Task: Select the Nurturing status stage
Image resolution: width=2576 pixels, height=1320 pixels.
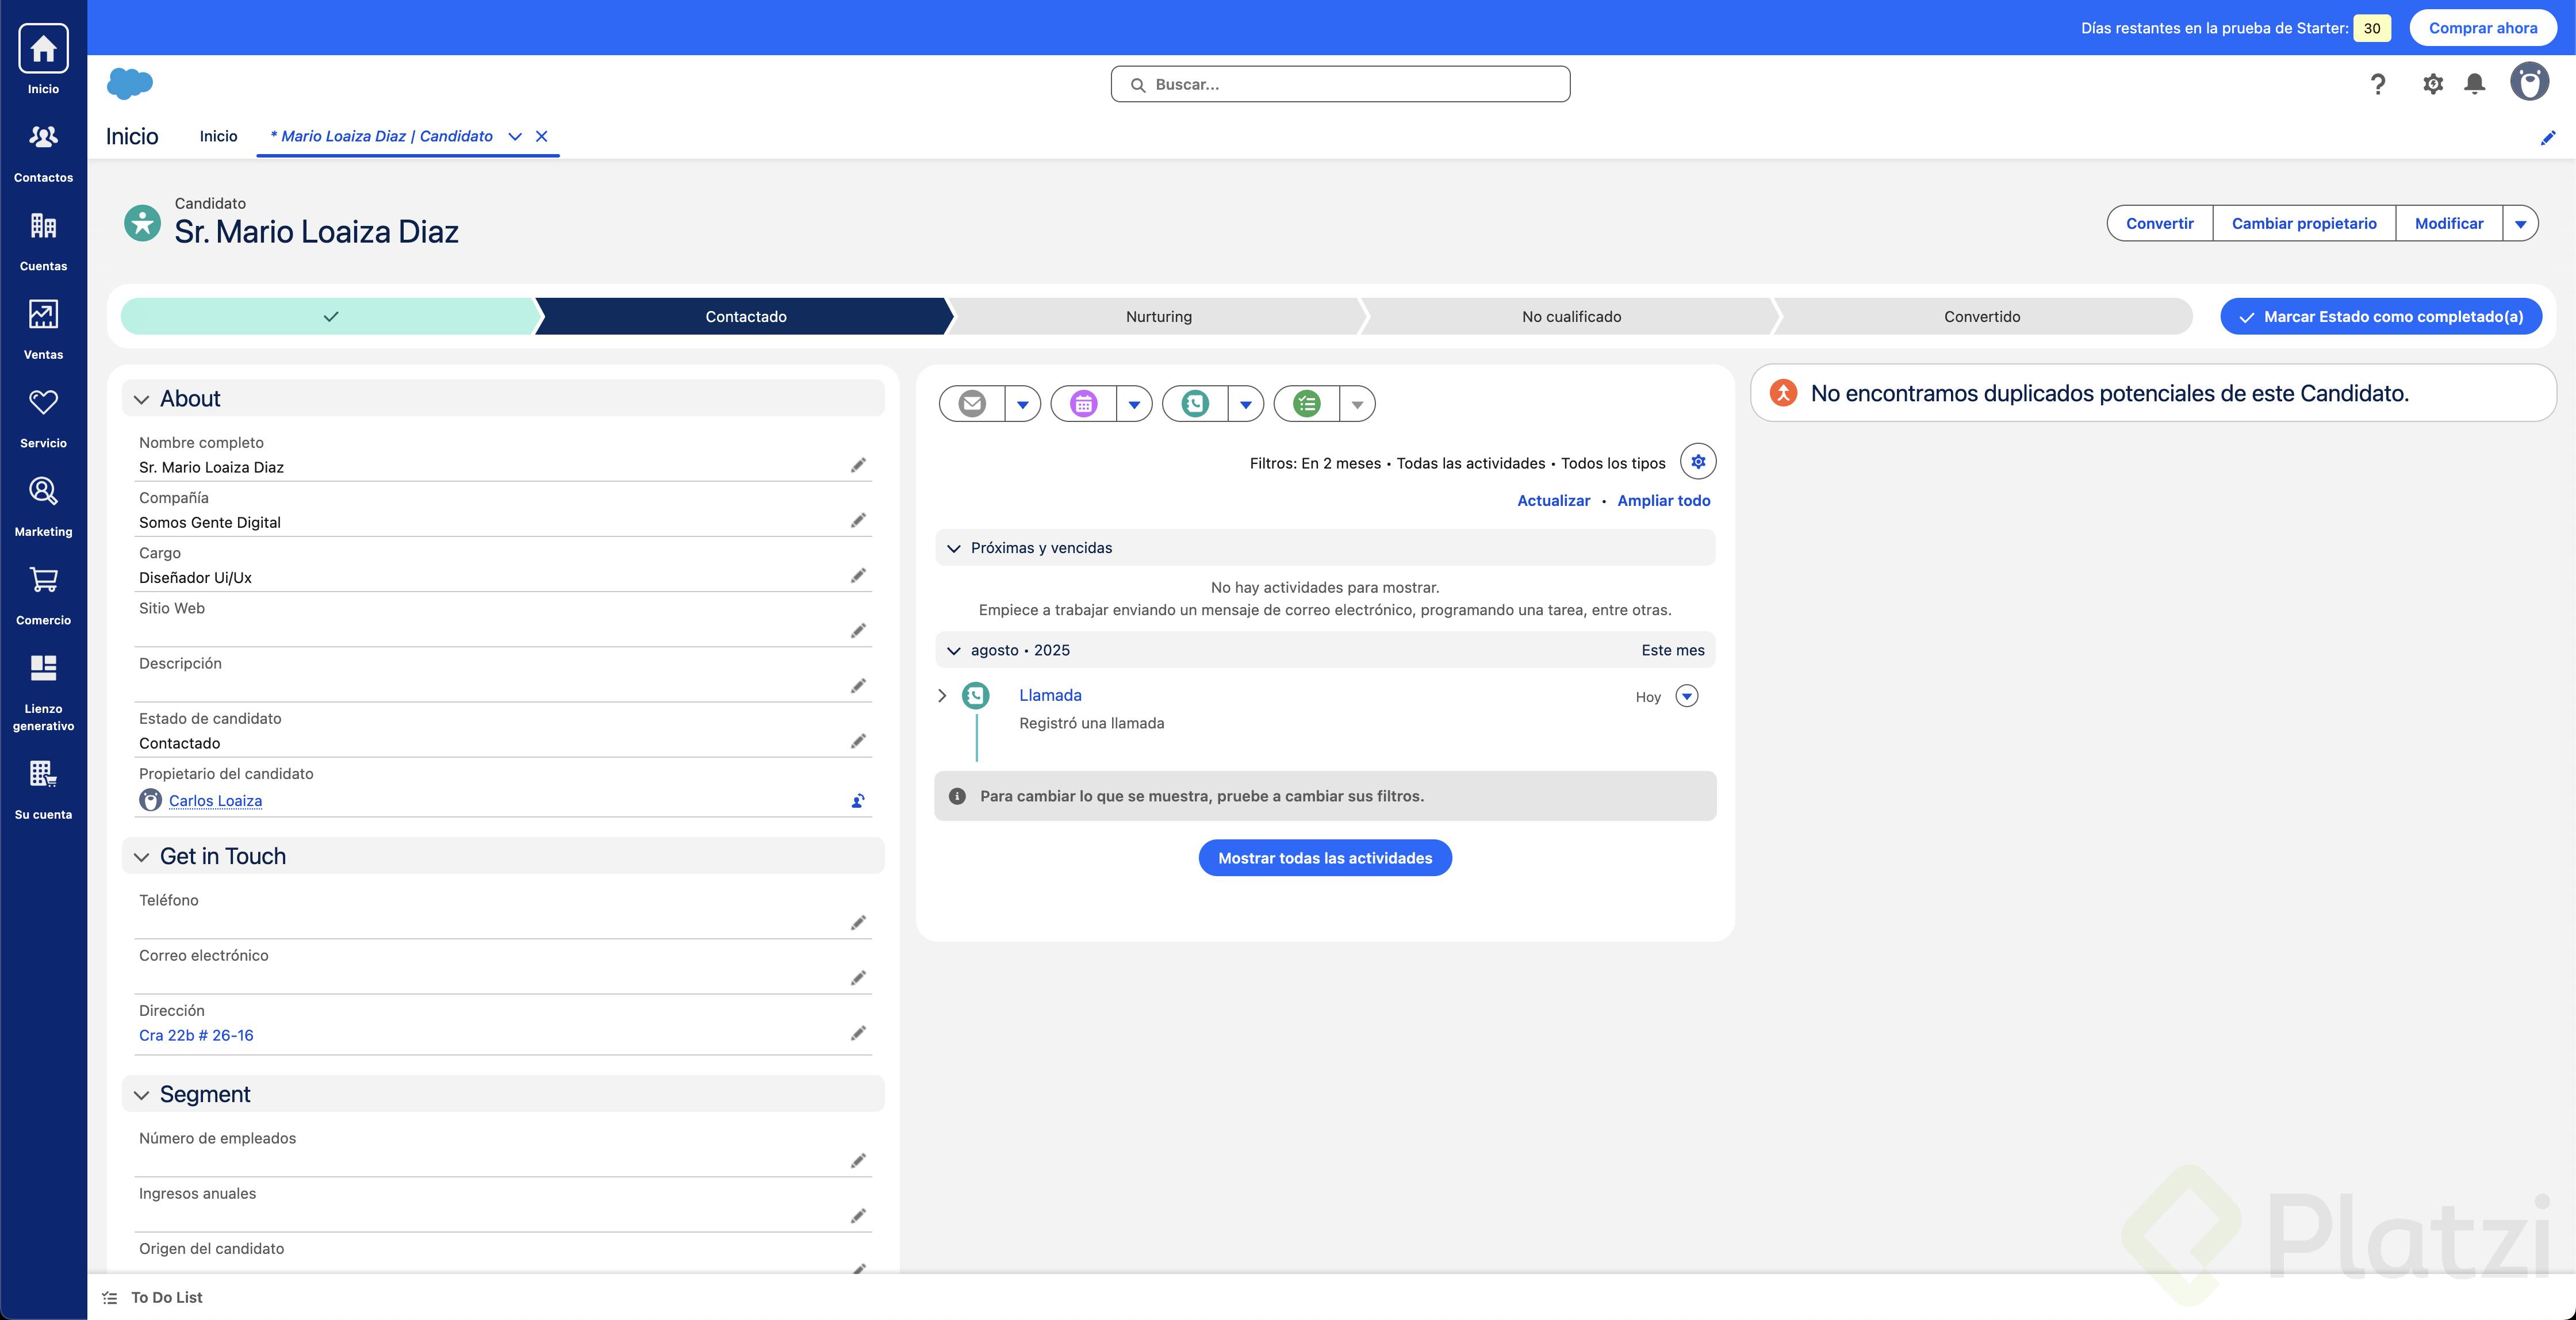Action: tap(1158, 317)
